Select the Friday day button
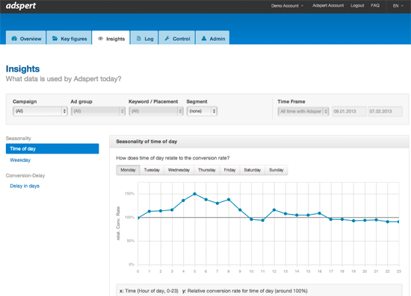 pyautogui.click(x=229, y=170)
